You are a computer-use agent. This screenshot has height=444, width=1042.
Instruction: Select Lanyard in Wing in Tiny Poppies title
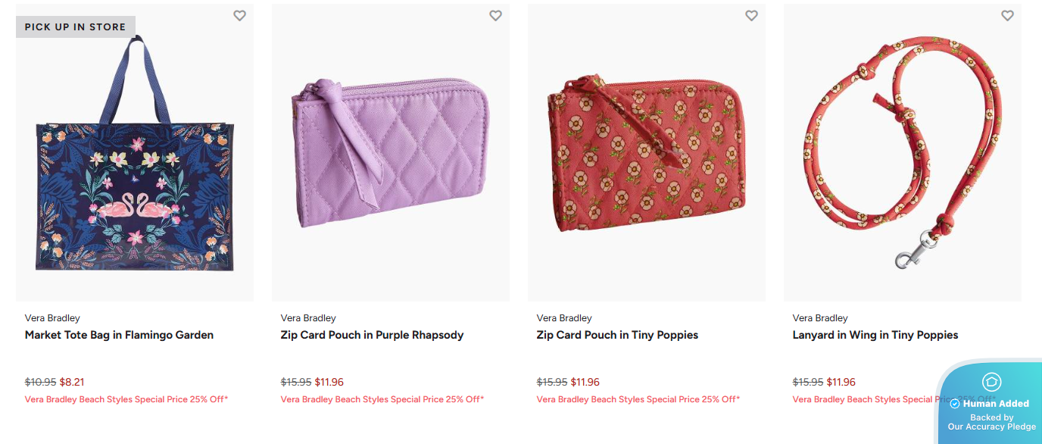tap(875, 335)
